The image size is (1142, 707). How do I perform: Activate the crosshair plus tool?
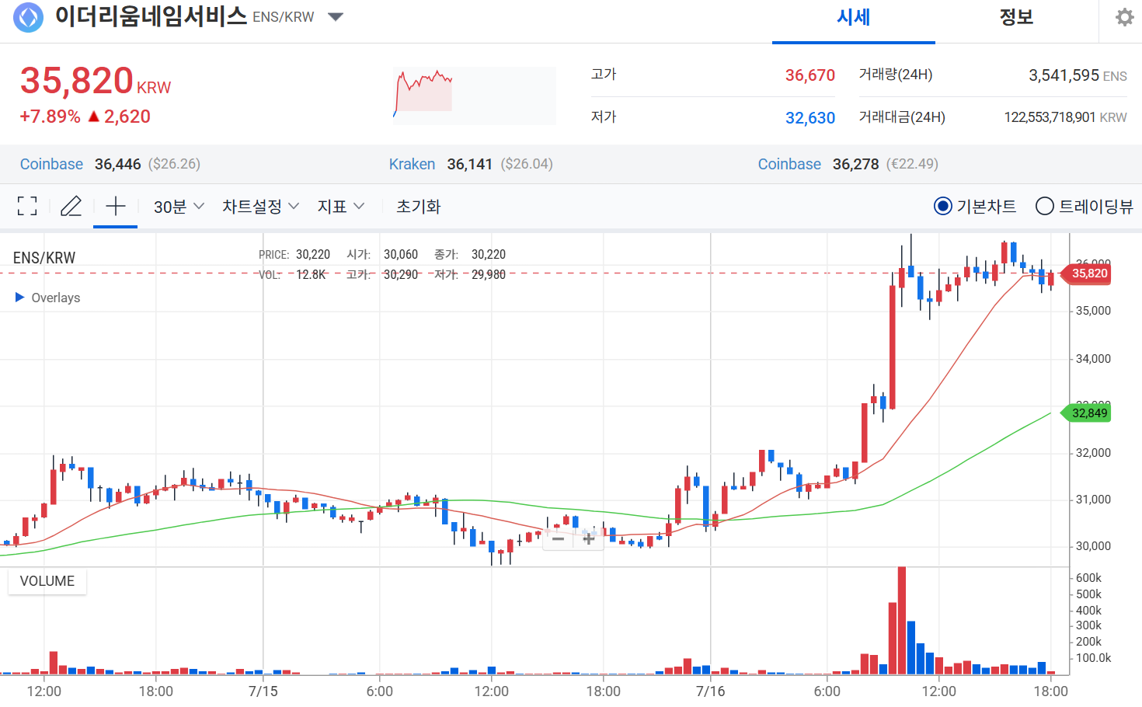(115, 206)
